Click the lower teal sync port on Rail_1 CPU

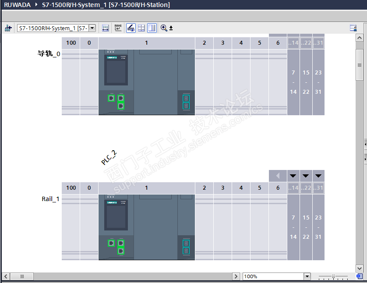click(186, 251)
